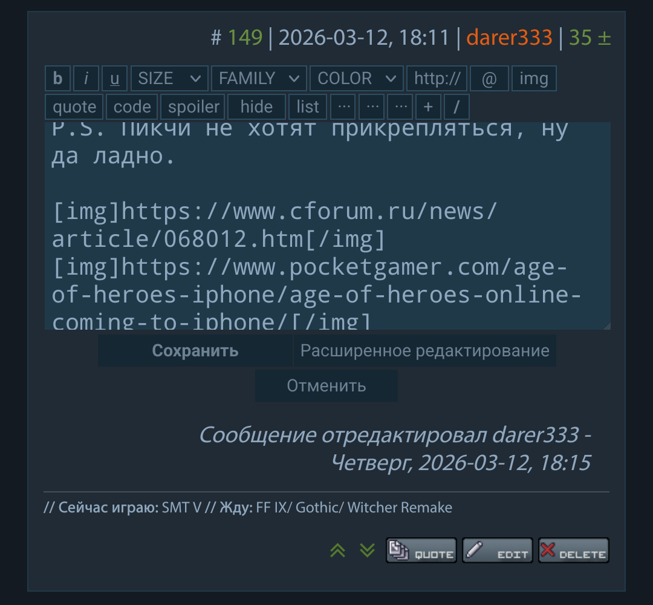This screenshot has width=653, height=605.
Task: Click the slash close-tags button
Action: [456, 106]
